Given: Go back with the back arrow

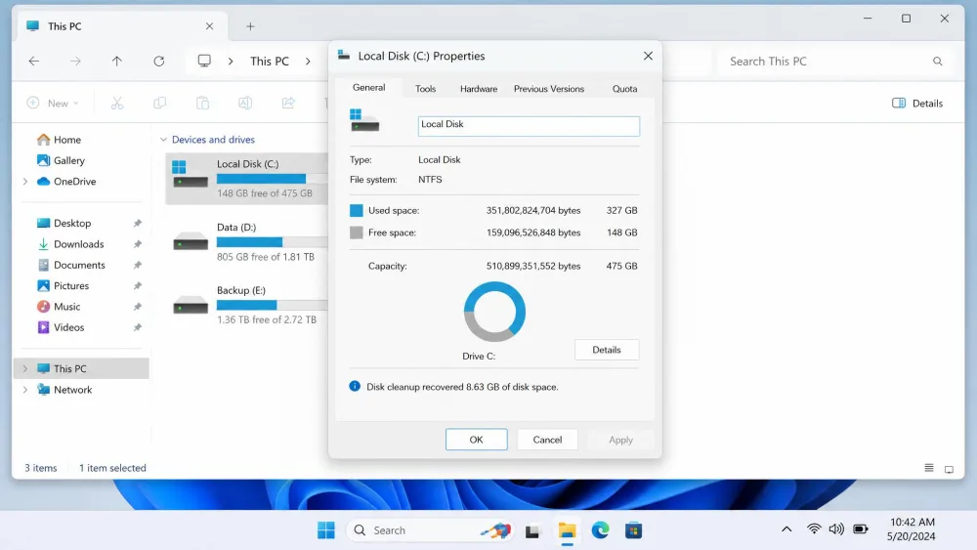Looking at the screenshot, I should pos(33,61).
